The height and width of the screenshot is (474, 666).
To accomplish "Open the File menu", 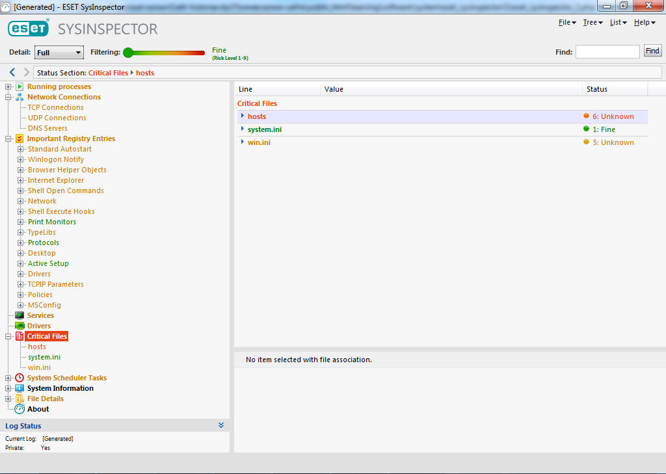I will pos(567,23).
